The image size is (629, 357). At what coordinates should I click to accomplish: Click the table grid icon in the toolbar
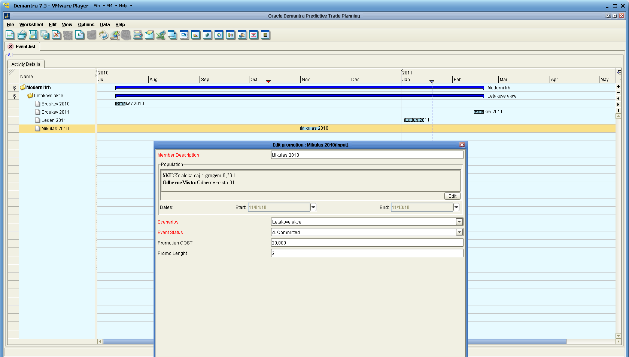[265, 35]
